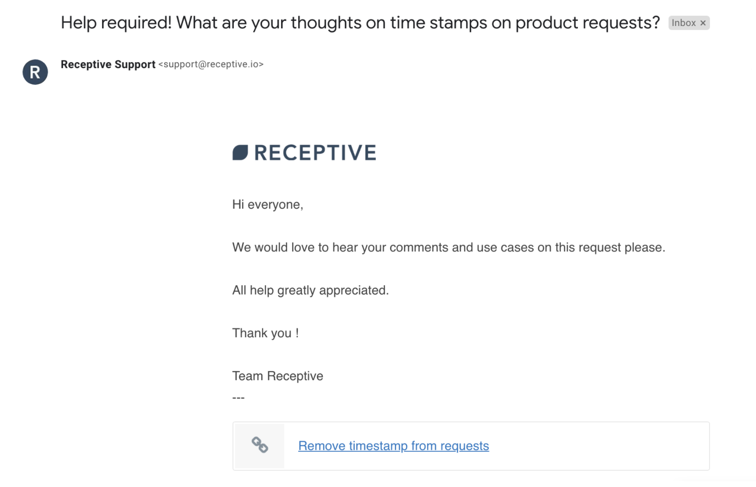Click the email subject heading
Image resolution: width=756 pixels, height=487 pixels.
pyautogui.click(x=360, y=23)
